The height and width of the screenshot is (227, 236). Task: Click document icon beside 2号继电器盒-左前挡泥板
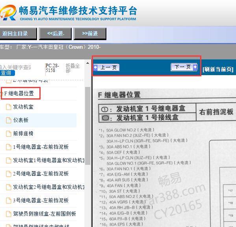[x=9, y=174]
